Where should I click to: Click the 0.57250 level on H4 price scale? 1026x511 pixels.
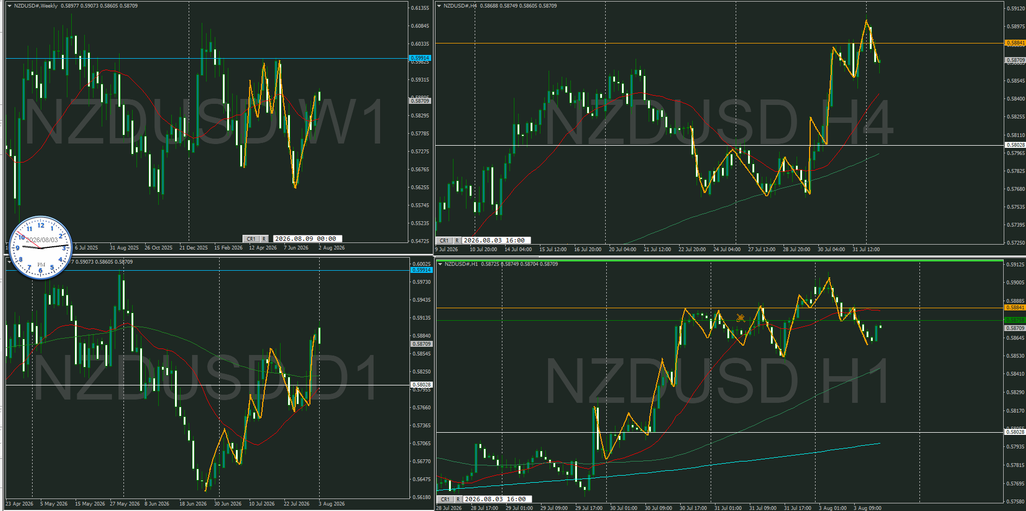(1016, 243)
